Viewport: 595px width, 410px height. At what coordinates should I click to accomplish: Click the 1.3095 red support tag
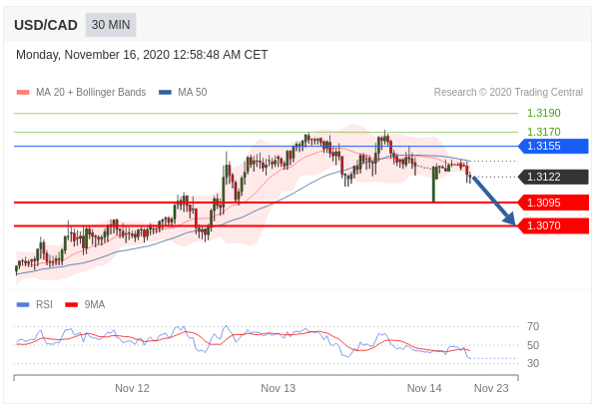[x=553, y=203]
